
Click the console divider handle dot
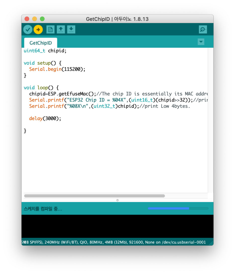117,200
